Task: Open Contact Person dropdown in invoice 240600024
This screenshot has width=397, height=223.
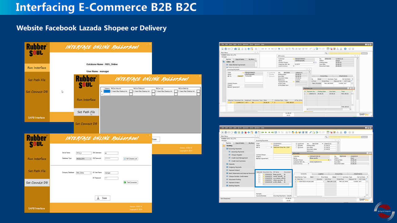Action: point(319,160)
